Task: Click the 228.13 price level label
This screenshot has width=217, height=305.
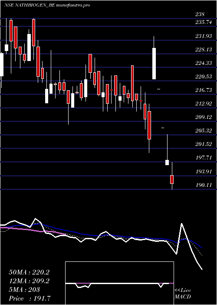Action: tap(204, 50)
